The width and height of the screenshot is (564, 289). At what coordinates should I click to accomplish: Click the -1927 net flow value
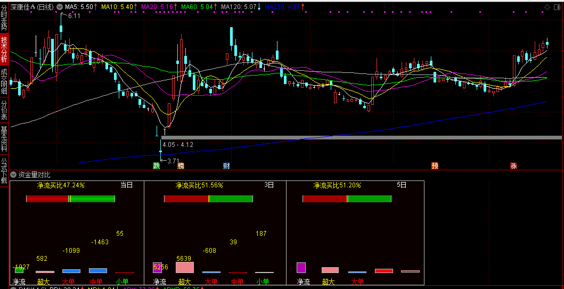[21, 267]
